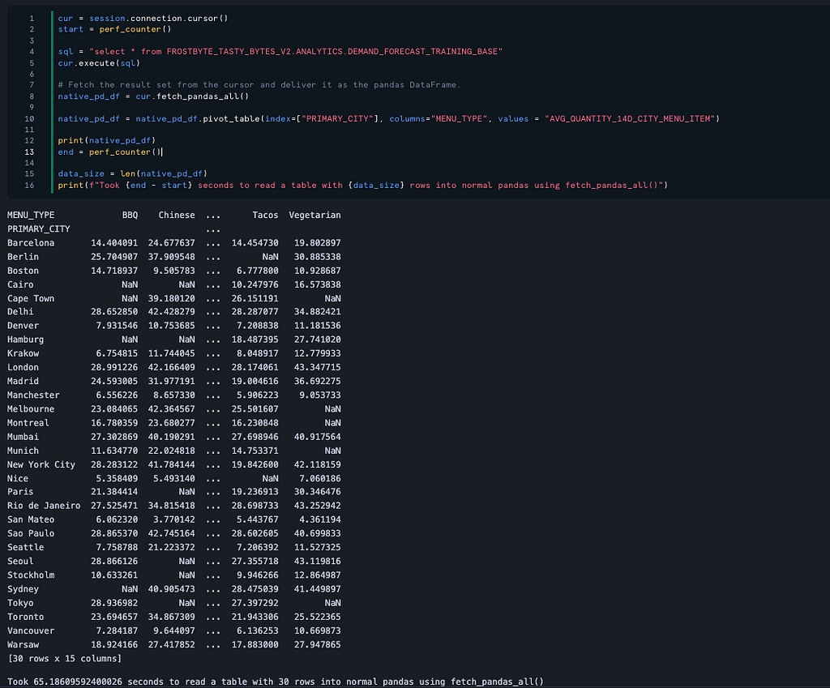This screenshot has height=688, width=830.
Task: Place cursor at 'end = perf_counter()' line
Action: point(109,152)
